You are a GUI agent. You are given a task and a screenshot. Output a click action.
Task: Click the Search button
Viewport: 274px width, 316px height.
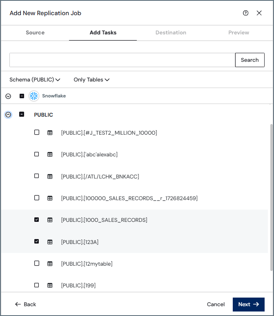pyautogui.click(x=249, y=60)
